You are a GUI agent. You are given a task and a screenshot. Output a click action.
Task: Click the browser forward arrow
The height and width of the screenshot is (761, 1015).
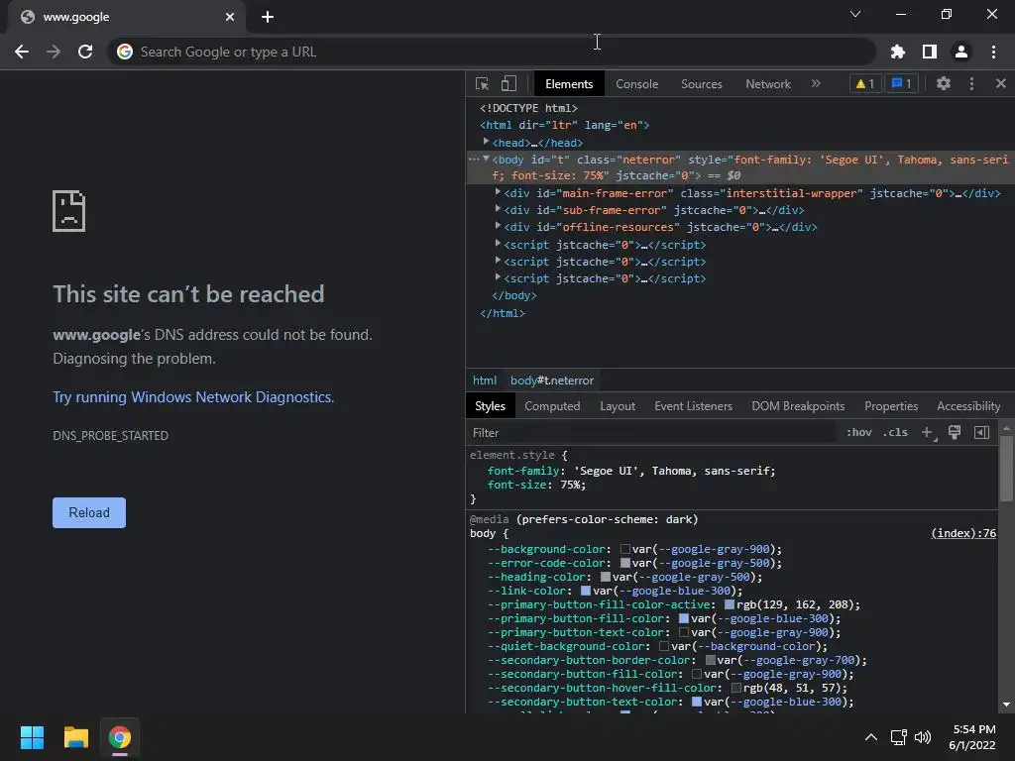pos(54,52)
